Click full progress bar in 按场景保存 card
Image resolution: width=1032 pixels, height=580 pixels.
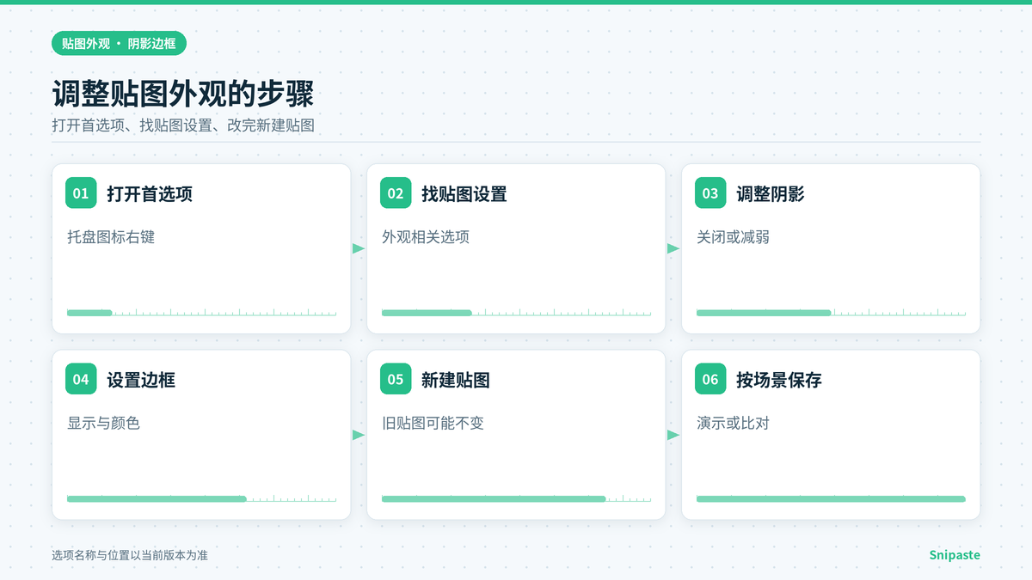point(831,498)
